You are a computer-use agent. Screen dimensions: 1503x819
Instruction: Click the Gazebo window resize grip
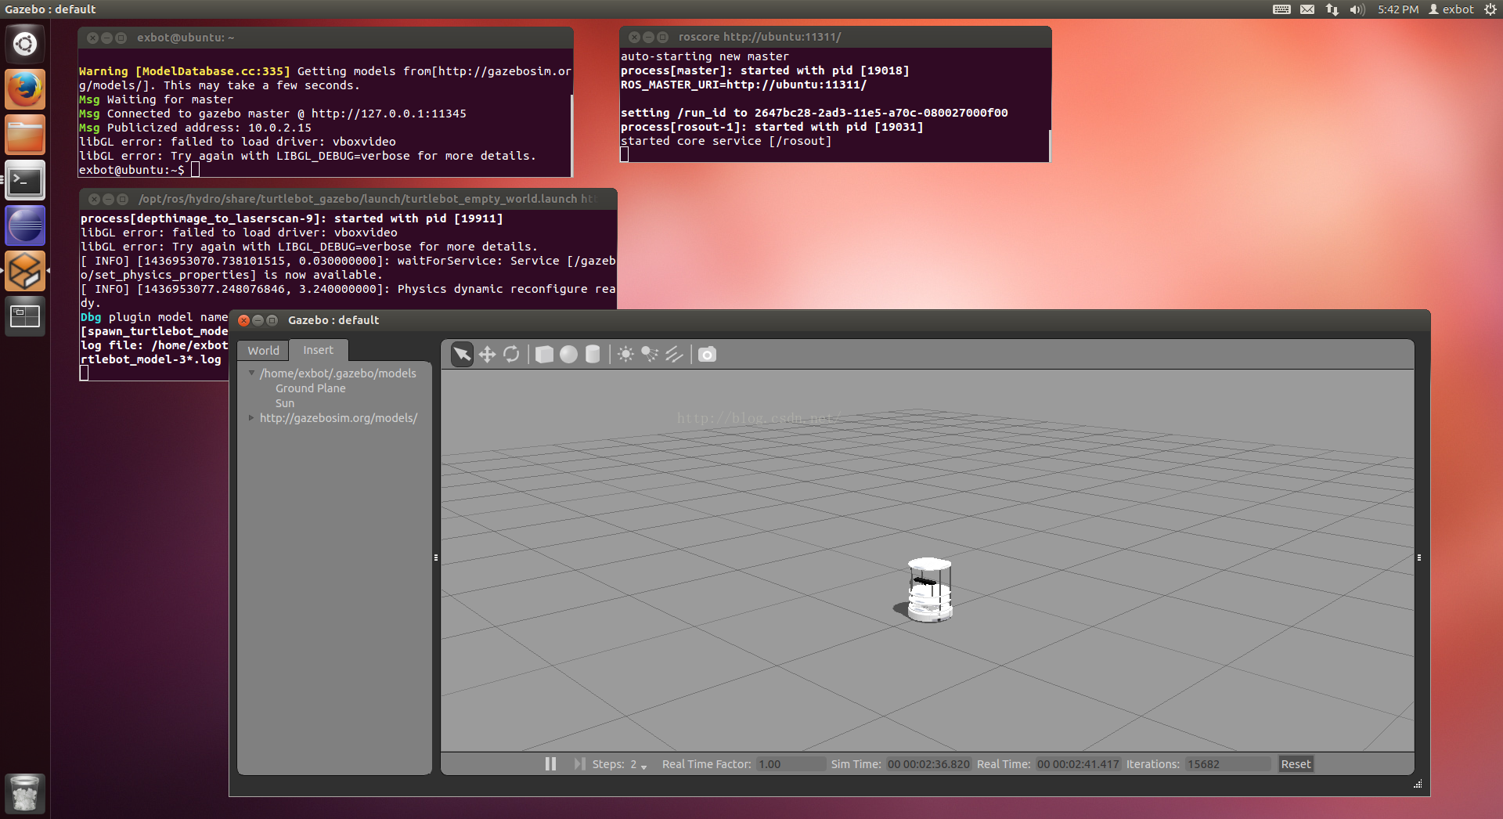click(1418, 784)
